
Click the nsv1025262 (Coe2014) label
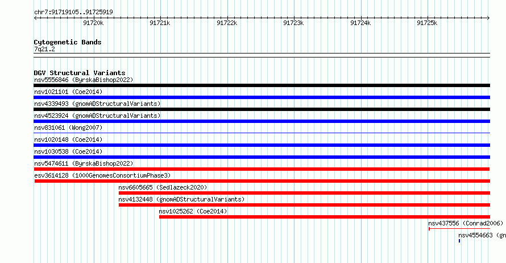pos(193,211)
